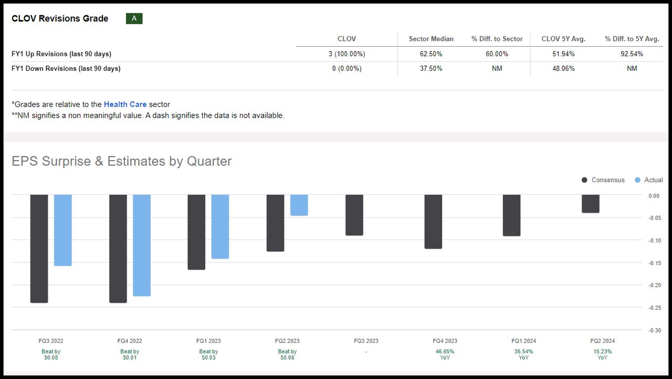Click Beat by $0.08 under FQ2 2023

click(x=287, y=354)
